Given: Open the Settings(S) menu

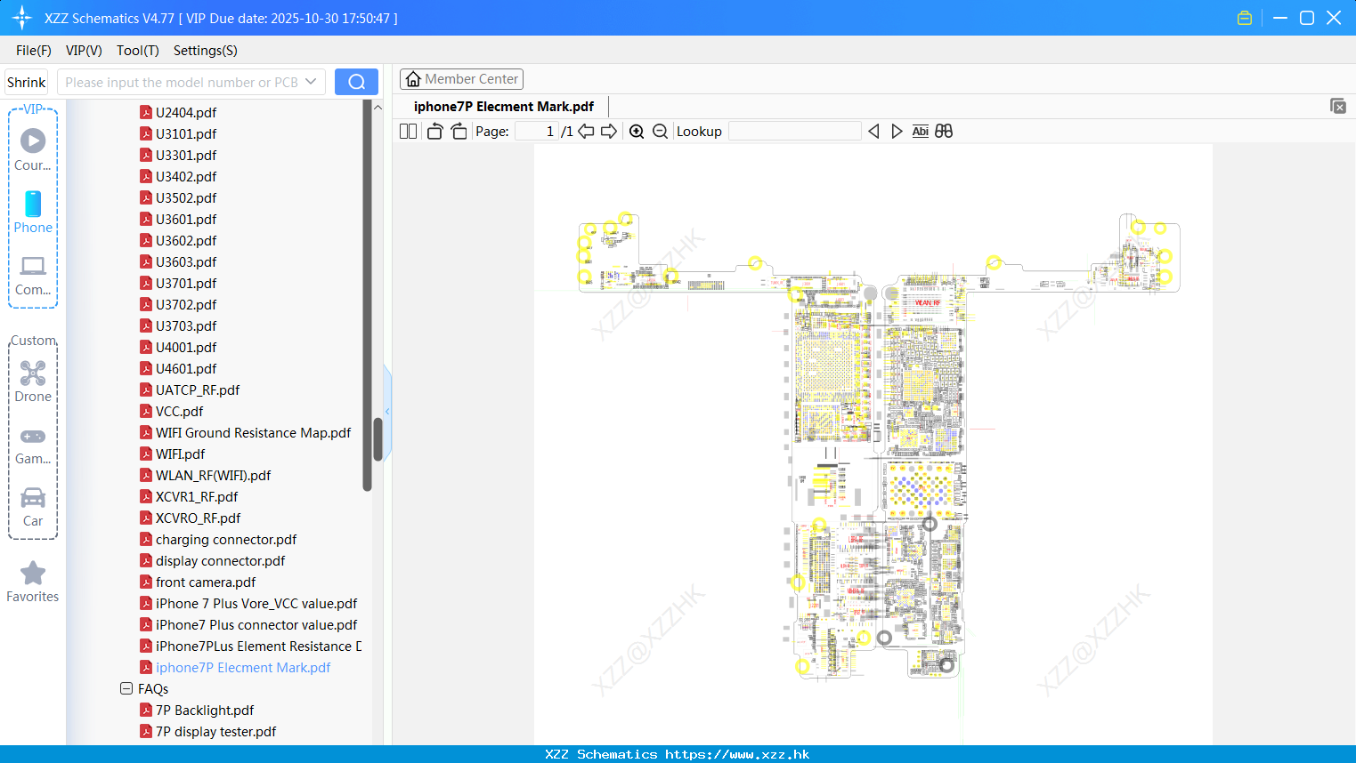Looking at the screenshot, I should [x=206, y=51].
